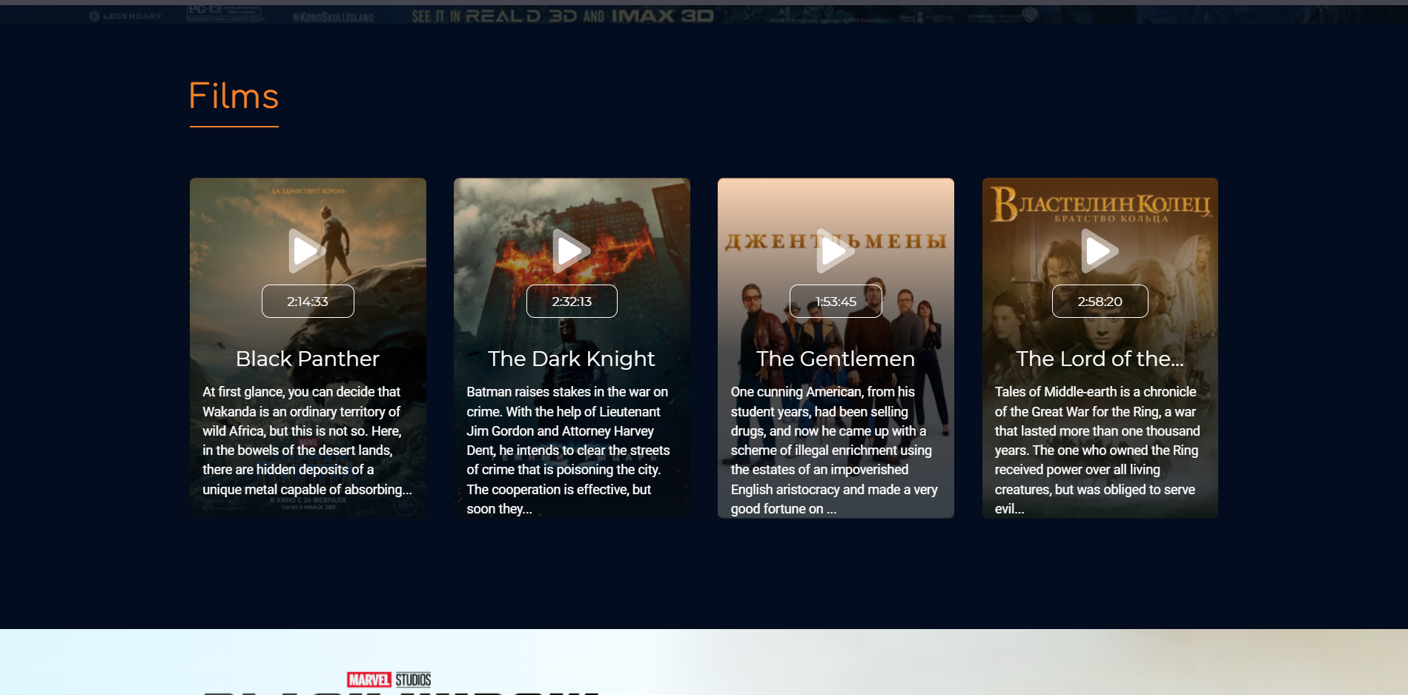The height and width of the screenshot is (695, 1408).
Task: Open the Black Panther title
Action: [308, 359]
